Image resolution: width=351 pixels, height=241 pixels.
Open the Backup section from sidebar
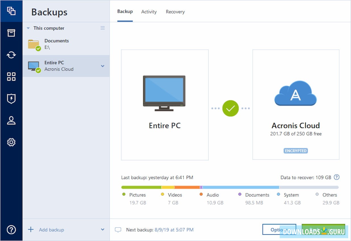pyautogui.click(x=11, y=11)
